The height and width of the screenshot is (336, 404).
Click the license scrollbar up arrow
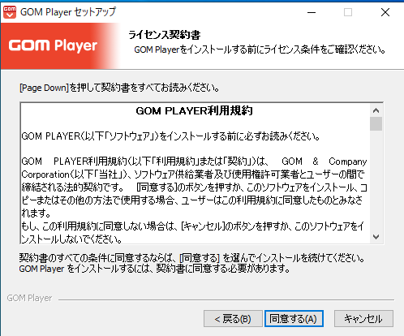[376, 110]
